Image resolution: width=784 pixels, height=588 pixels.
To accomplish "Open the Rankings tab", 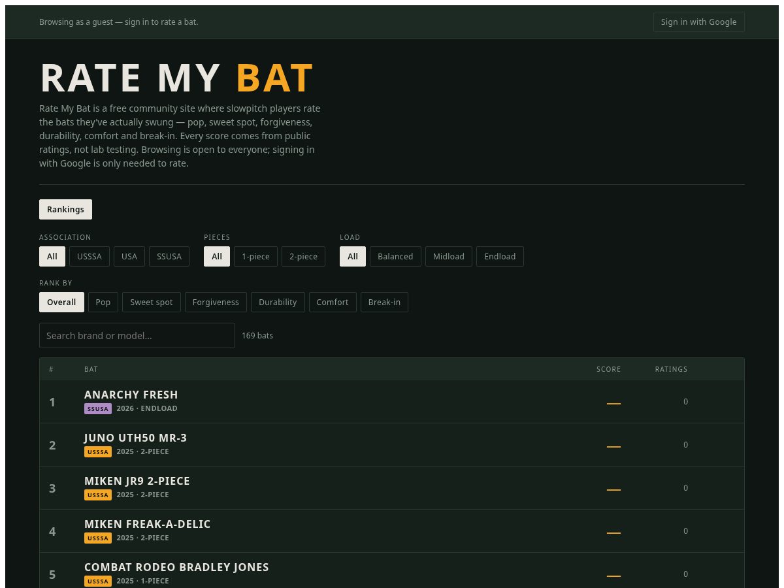I will pos(65,209).
